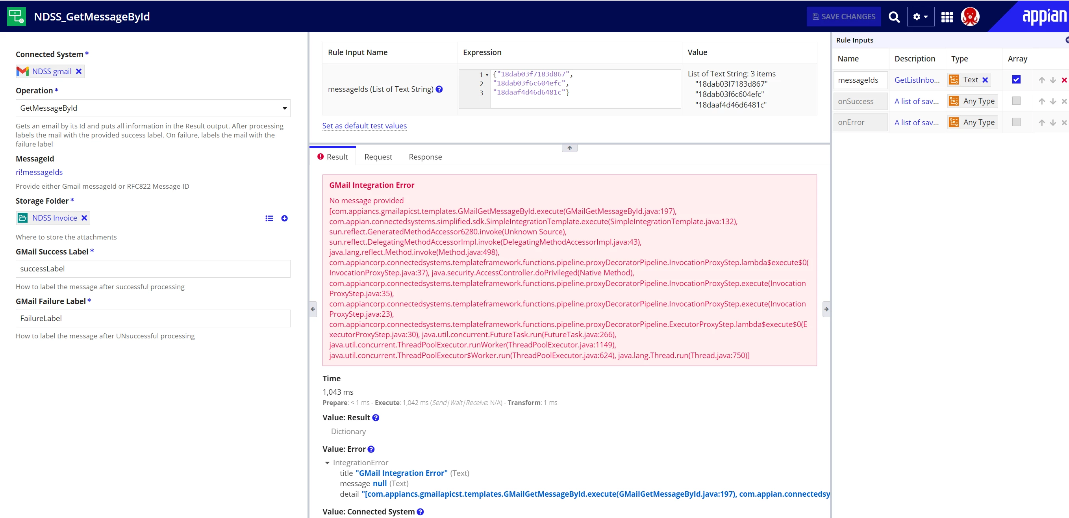1069x518 pixels.
Task: Collapse the left configuration pane arrow
Action: (x=313, y=309)
